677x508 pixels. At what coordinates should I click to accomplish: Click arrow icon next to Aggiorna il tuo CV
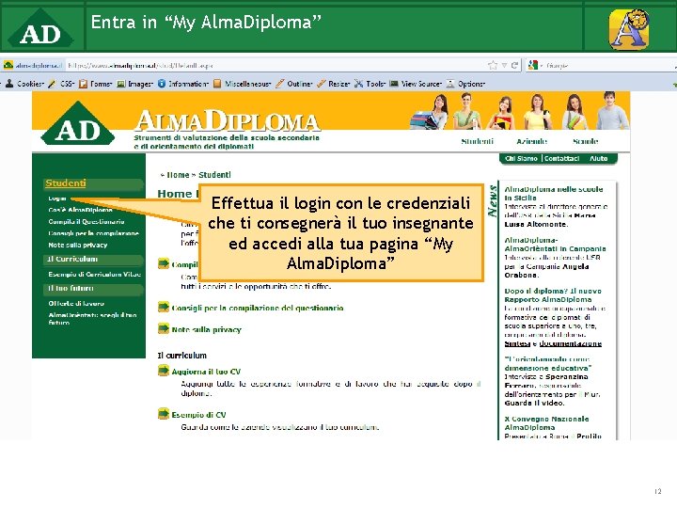click(164, 371)
